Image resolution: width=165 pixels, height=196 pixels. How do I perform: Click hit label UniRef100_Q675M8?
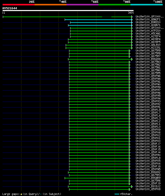pos(148,54)
